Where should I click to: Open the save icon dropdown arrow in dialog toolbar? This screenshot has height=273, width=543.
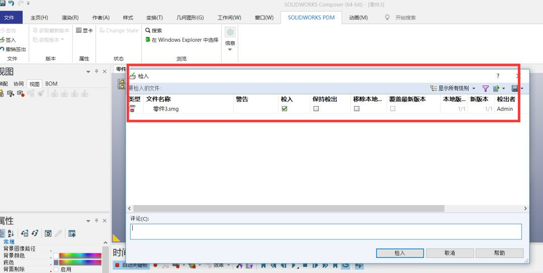tap(522, 88)
